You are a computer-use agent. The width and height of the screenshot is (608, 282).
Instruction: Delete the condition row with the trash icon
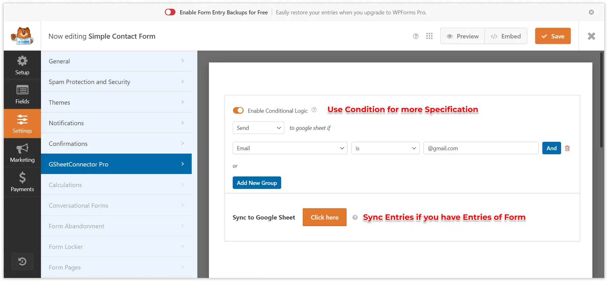coord(567,148)
